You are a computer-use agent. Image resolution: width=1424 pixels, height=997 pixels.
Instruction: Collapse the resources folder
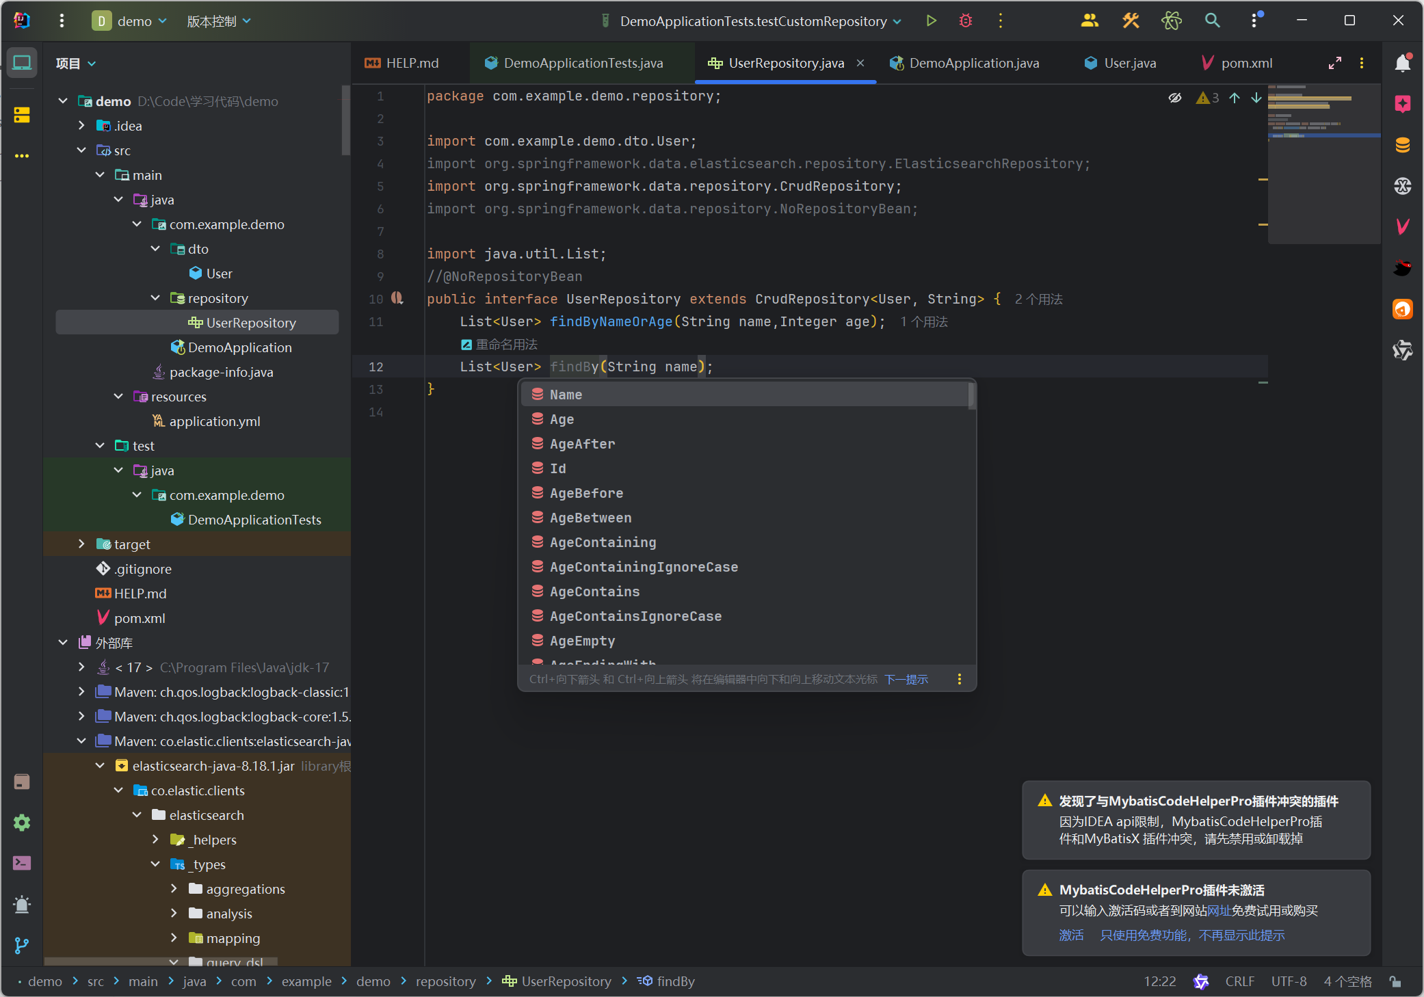tap(118, 396)
